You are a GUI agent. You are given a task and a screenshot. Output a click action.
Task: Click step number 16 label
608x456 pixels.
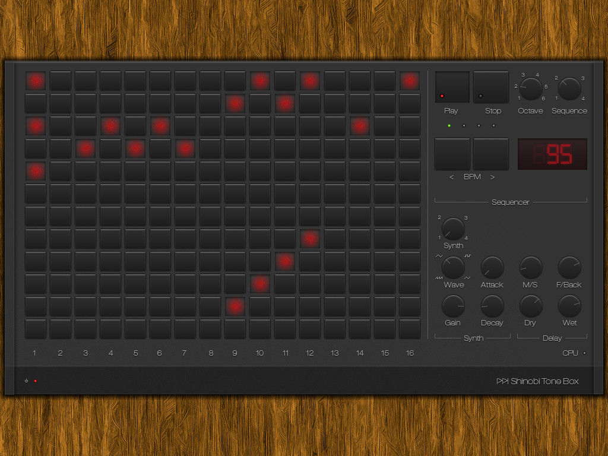[x=410, y=353]
